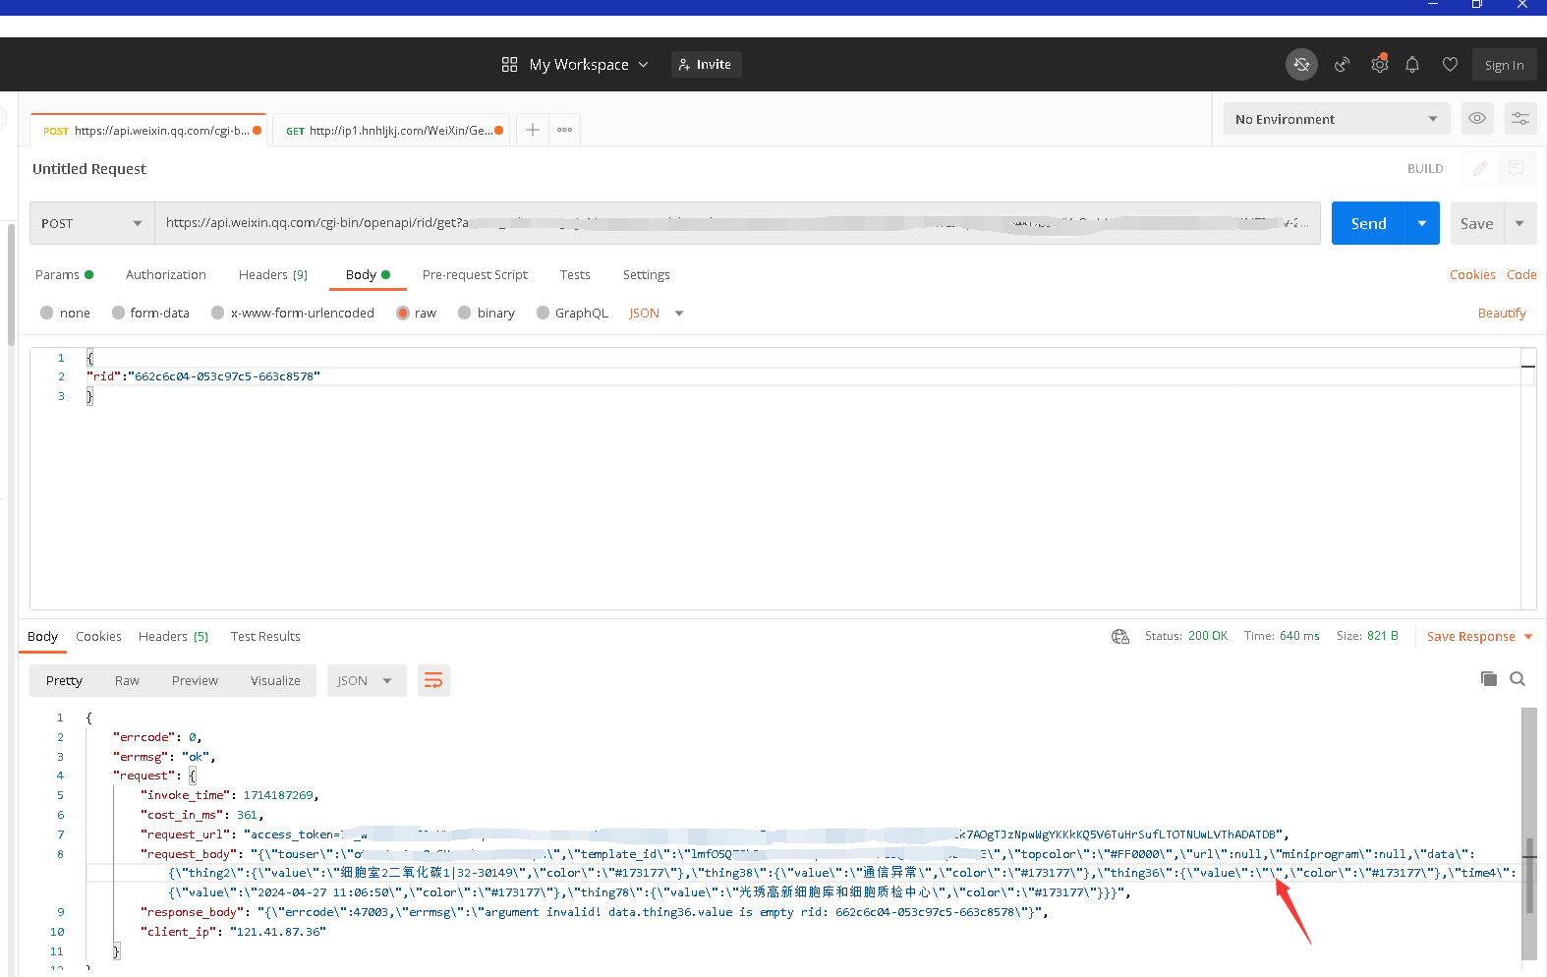The height and width of the screenshot is (977, 1547).
Task: Open the capture requests satellite icon
Action: [1342, 65]
